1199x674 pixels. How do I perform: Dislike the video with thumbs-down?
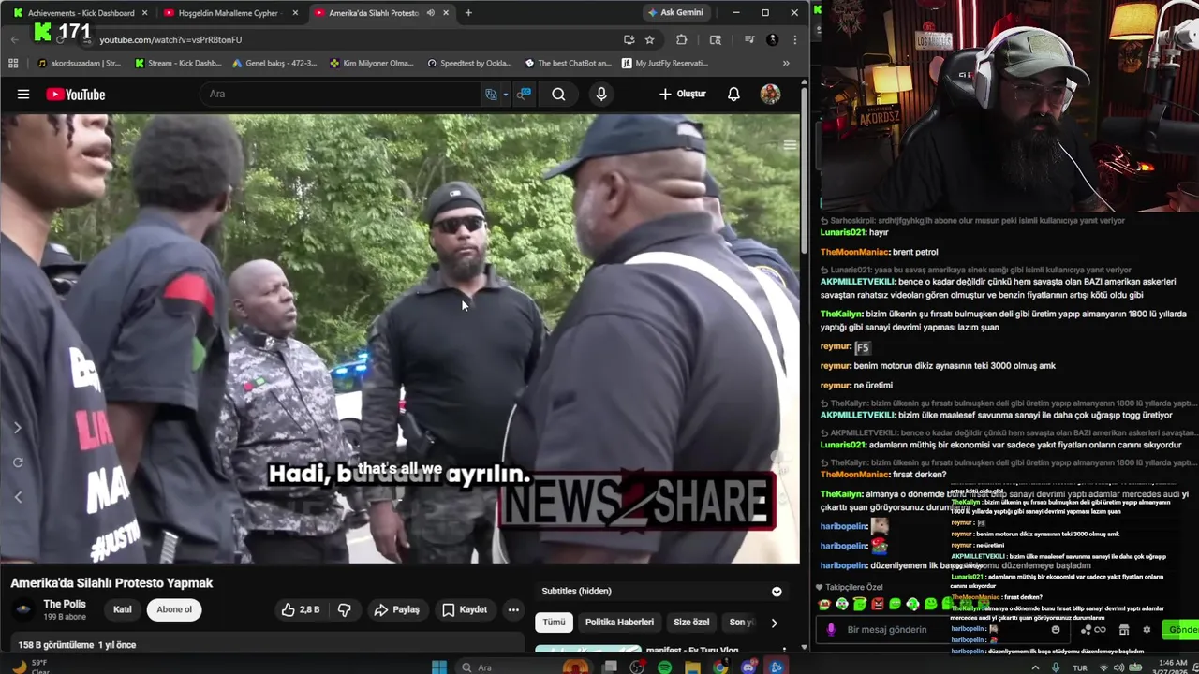344,609
